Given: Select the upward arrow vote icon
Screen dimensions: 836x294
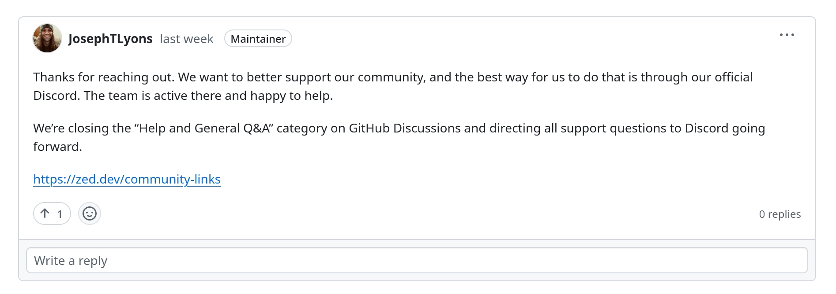Looking at the screenshot, I should pyautogui.click(x=44, y=213).
